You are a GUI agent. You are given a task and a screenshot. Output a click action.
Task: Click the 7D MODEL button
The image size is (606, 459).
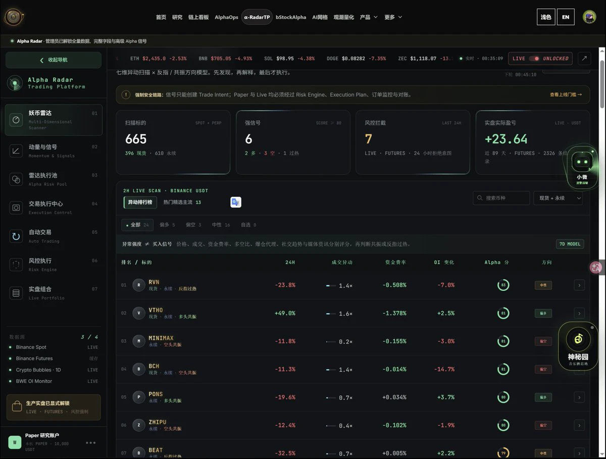570,244
